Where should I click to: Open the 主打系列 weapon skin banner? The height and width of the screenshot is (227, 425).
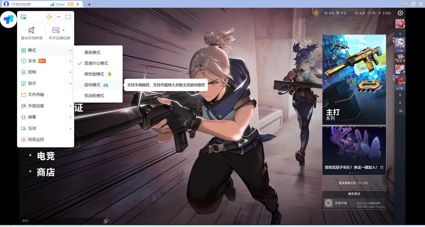coord(354,80)
